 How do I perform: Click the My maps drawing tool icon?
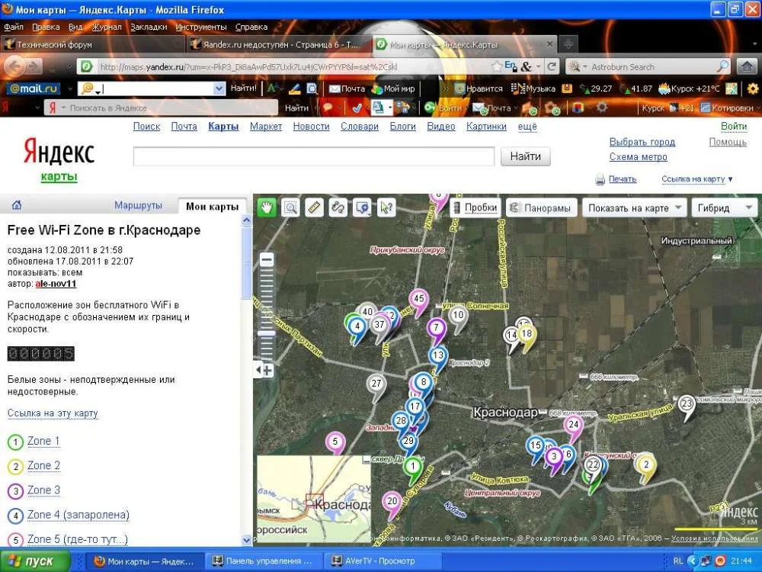click(x=362, y=207)
